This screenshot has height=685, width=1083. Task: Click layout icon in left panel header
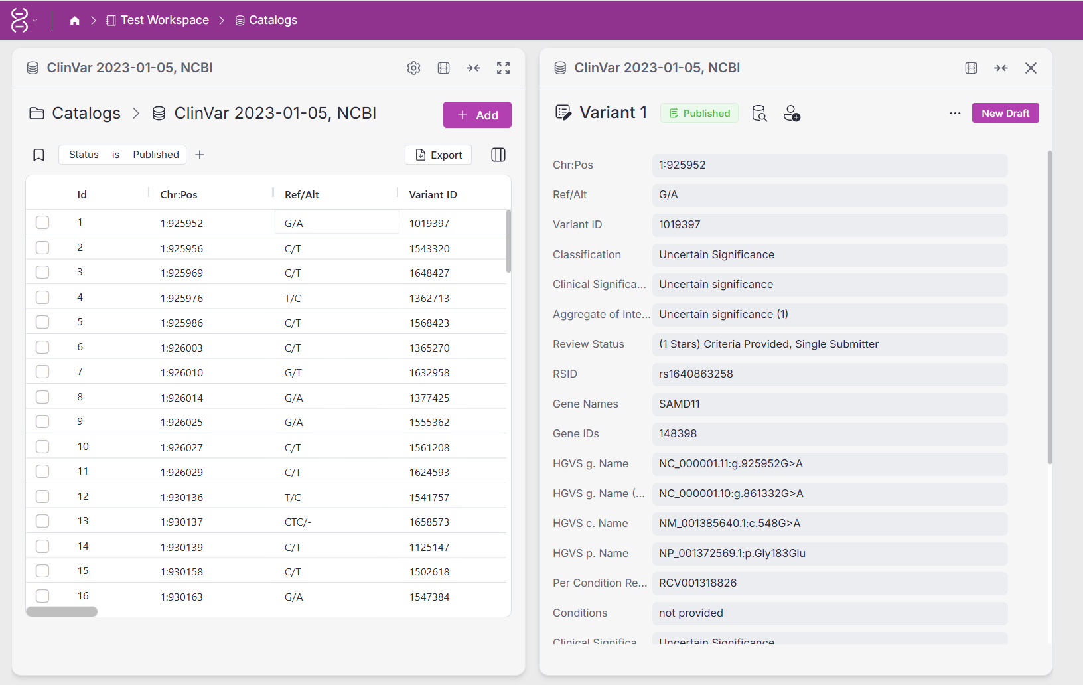444,68
